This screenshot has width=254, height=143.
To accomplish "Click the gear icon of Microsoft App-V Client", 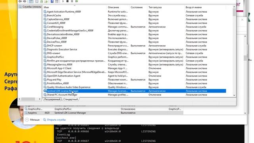I will pos(45,68).
